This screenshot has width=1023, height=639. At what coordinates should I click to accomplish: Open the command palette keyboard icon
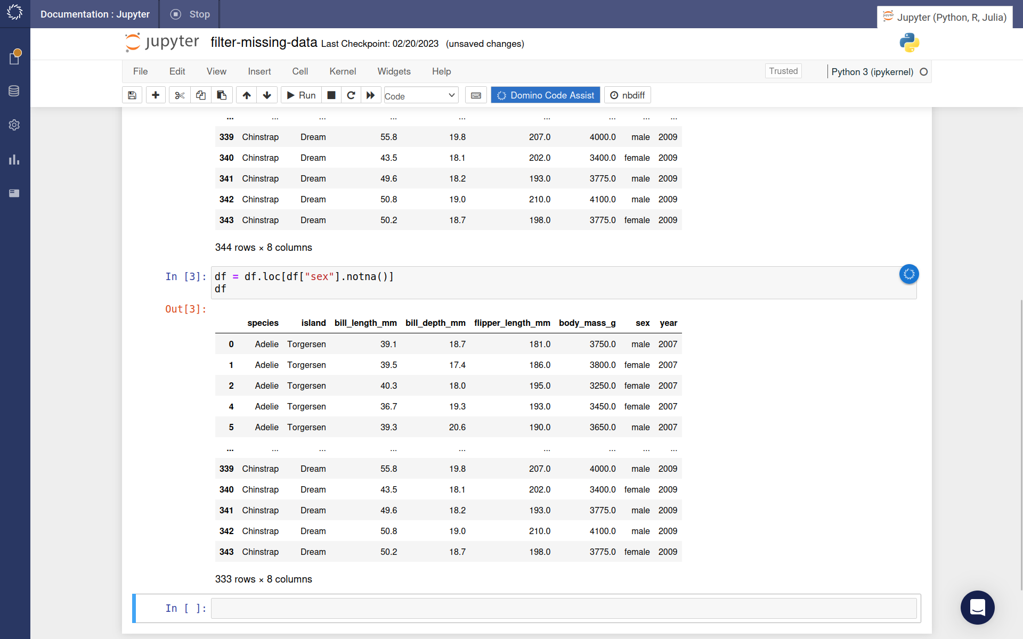coord(476,95)
